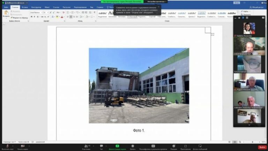Click the red leave meeting button
Image resolution: width=268 pixels, height=151 pixels.
coord(262,147)
